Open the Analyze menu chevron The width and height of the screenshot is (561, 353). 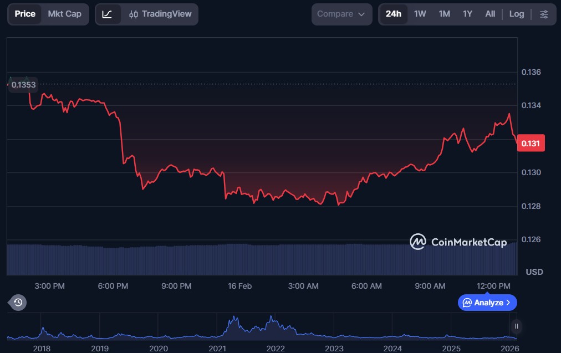(508, 303)
